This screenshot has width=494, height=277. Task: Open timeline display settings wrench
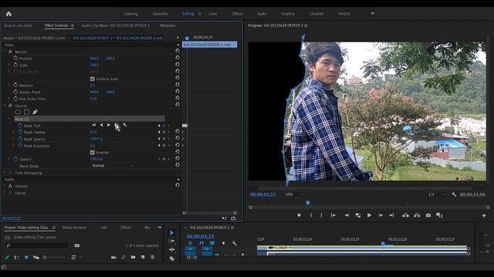(x=235, y=243)
